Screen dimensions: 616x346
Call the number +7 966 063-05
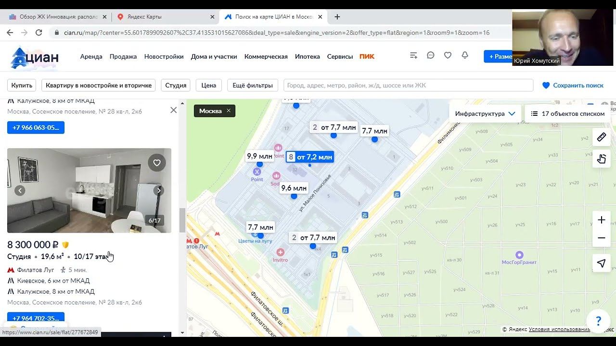pyautogui.click(x=36, y=127)
